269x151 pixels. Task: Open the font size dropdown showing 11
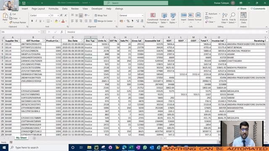(x=58, y=16)
